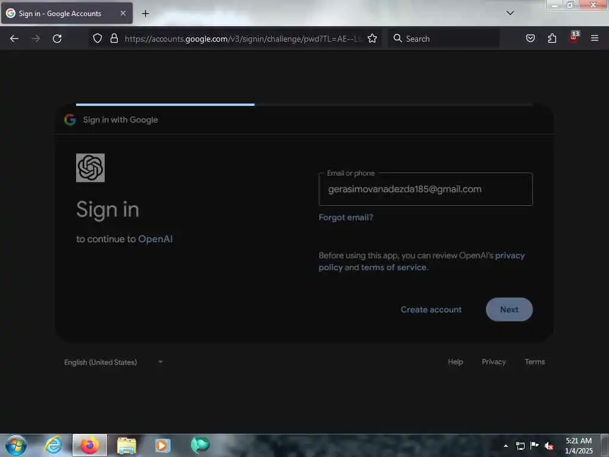Open the Privacy footer link

tap(494, 362)
